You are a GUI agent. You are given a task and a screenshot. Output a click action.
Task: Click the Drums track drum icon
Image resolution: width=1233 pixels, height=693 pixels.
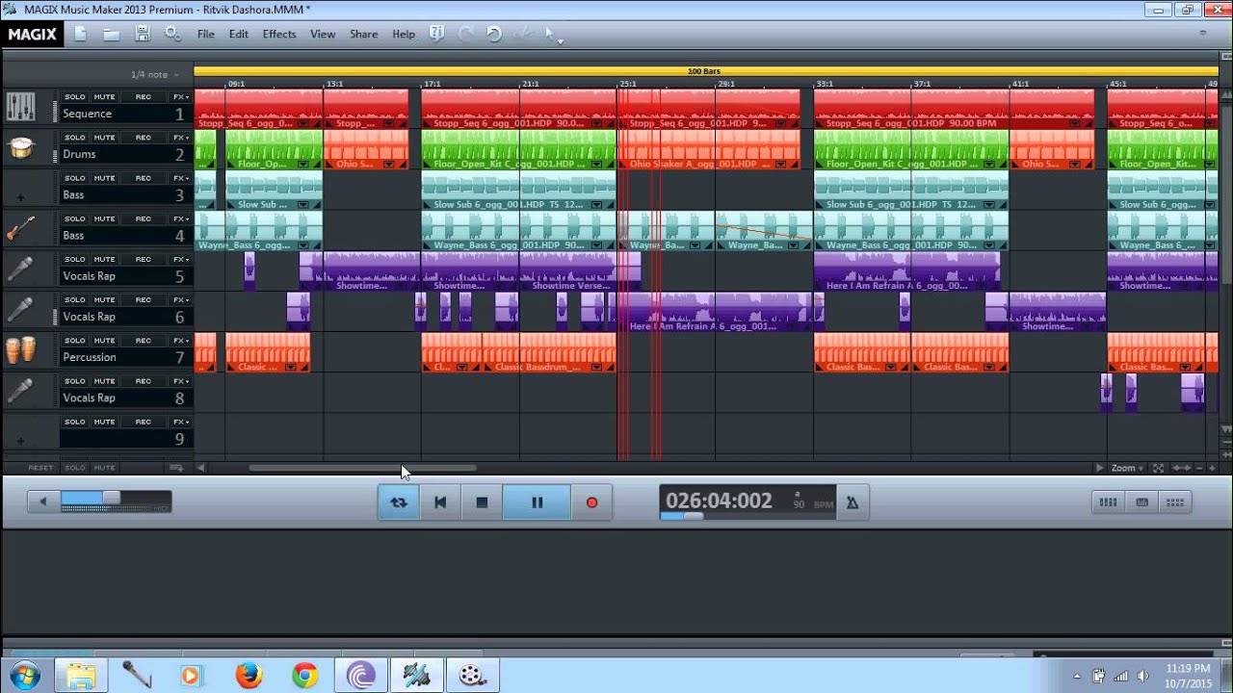(x=20, y=147)
